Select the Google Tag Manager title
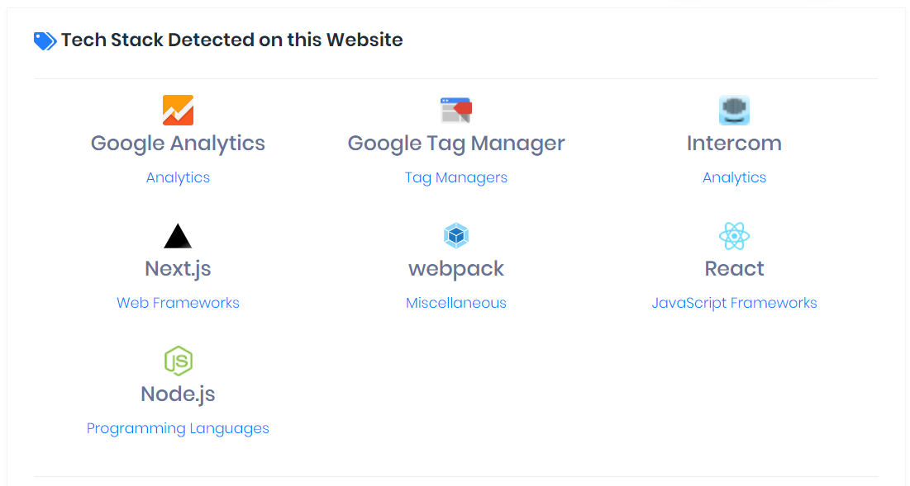The height and width of the screenshot is (486, 910). pyautogui.click(x=456, y=143)
